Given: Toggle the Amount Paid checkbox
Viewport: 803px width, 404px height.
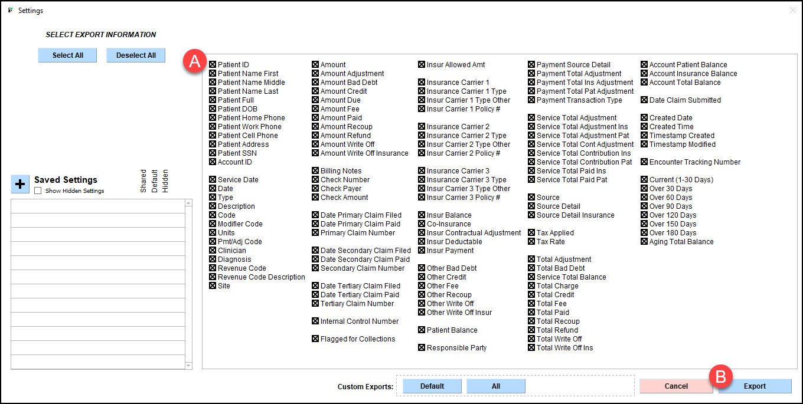Looking at the screenshot, I should (x=315, y=118).
